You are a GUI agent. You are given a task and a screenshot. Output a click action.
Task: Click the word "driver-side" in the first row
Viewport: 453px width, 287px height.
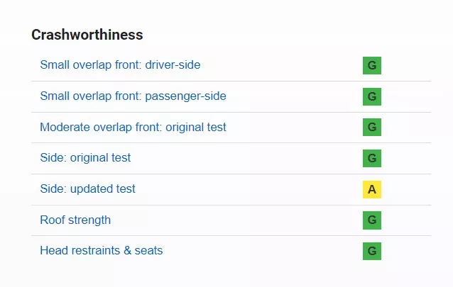point(173,65)
